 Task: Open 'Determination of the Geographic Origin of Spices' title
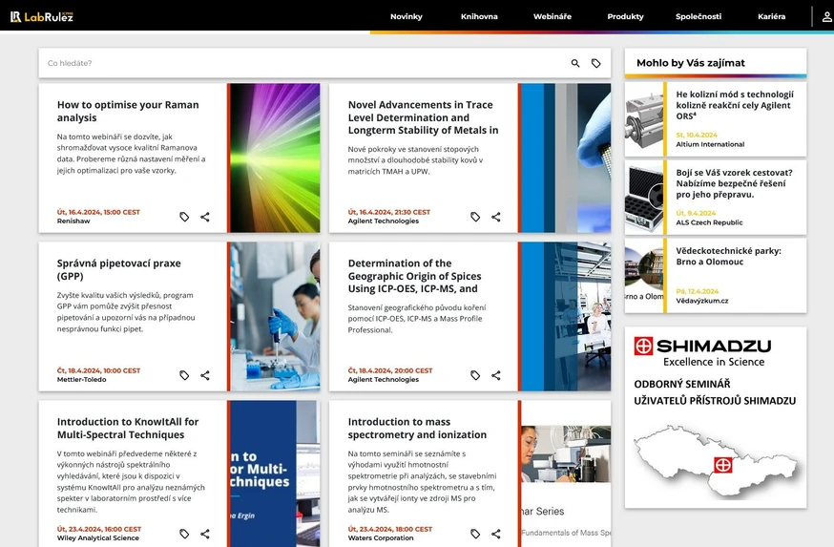click(x=414, y=276)
